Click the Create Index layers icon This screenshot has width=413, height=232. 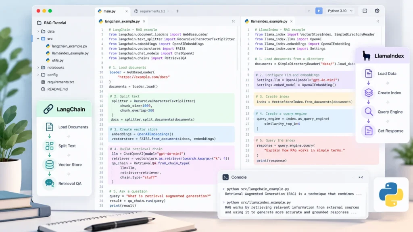coord(369,93)
